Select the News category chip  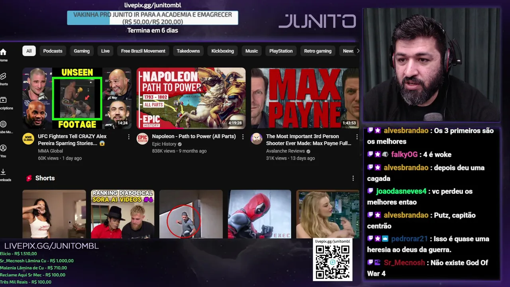click(348, 51)
